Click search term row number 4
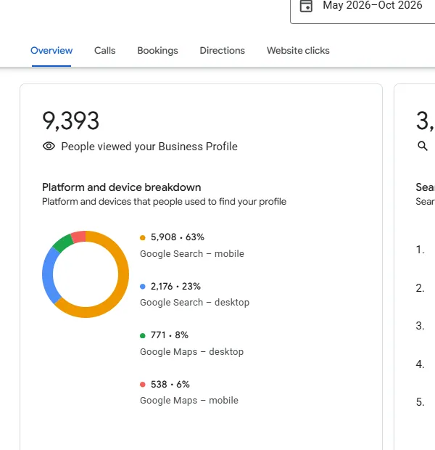The height and width of the screenshot is (450, 435). (420, 364)
